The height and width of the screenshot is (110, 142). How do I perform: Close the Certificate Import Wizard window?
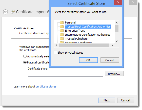(x=133, y=3)
